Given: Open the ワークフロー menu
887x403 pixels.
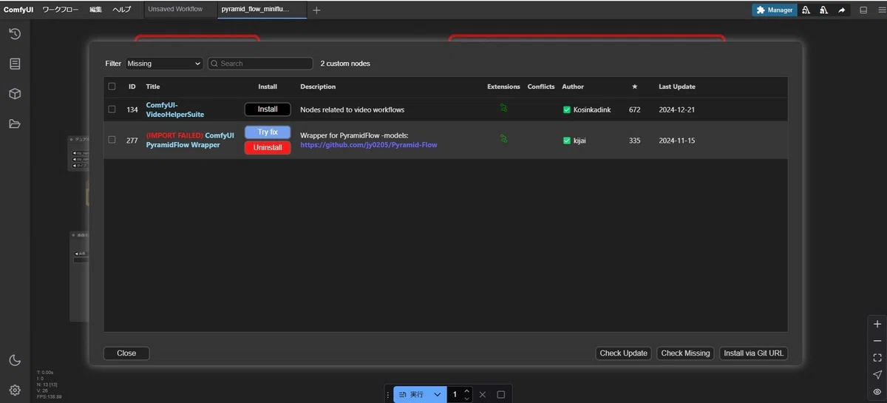Looking at the screenshot, I should [61, 10].
